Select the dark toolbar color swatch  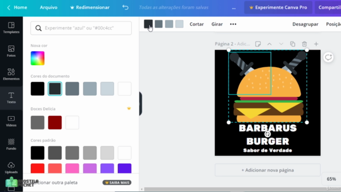tap(148, 24)
